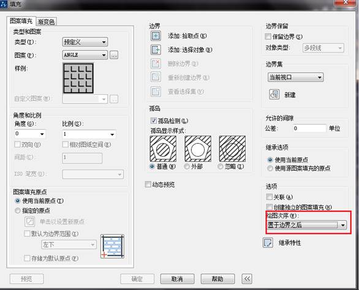
Task: Select Use source hatch origin (使用源图案填充的原点) radio
Action: (270, 169)
